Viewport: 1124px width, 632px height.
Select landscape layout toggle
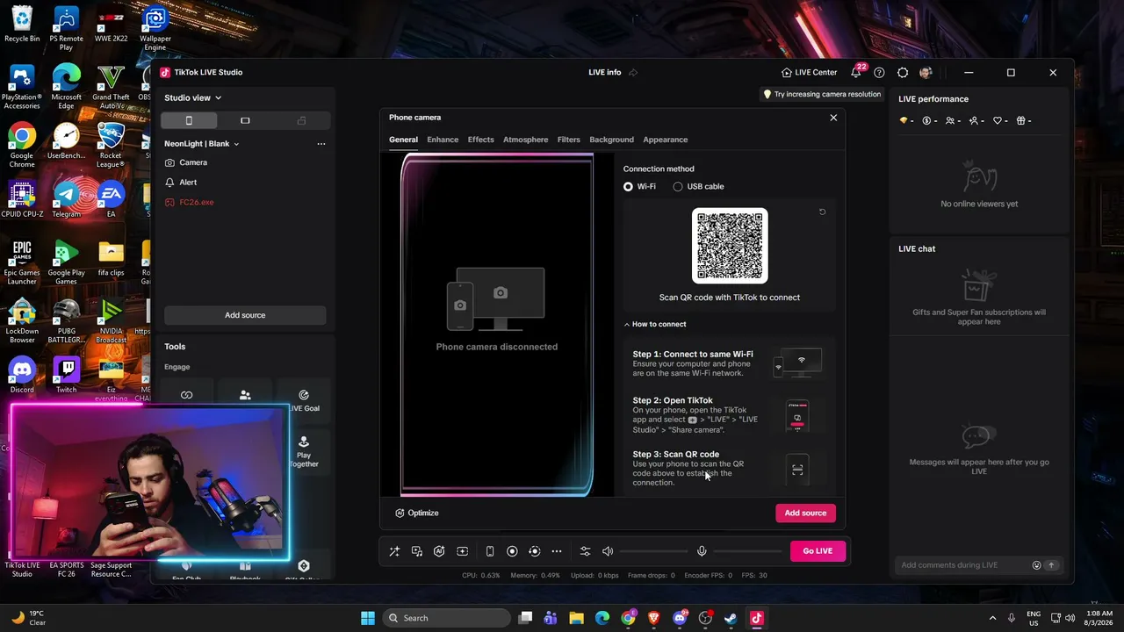pos(245,120)
